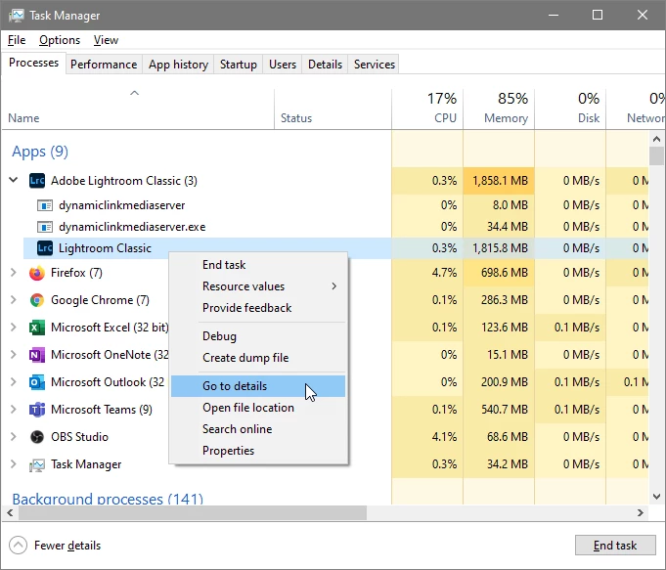Click the 540.7 MB Teams memory cell
Viewport: 666px width, 570px height.
(499, 410)
